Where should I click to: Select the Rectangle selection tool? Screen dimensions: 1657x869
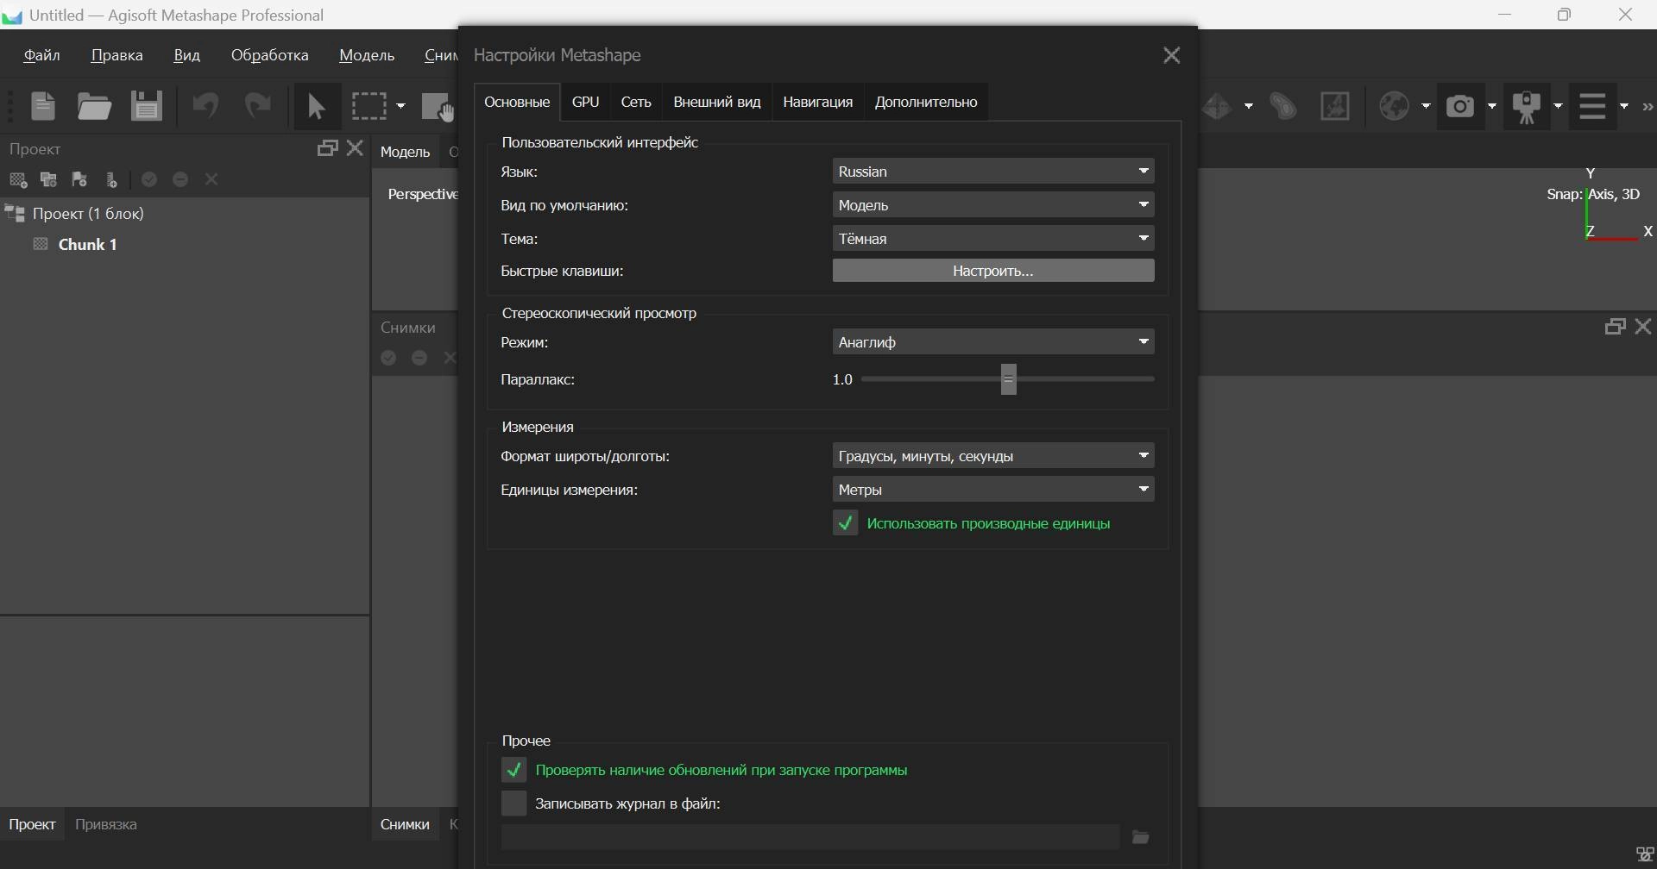click(x=369, y=106)
